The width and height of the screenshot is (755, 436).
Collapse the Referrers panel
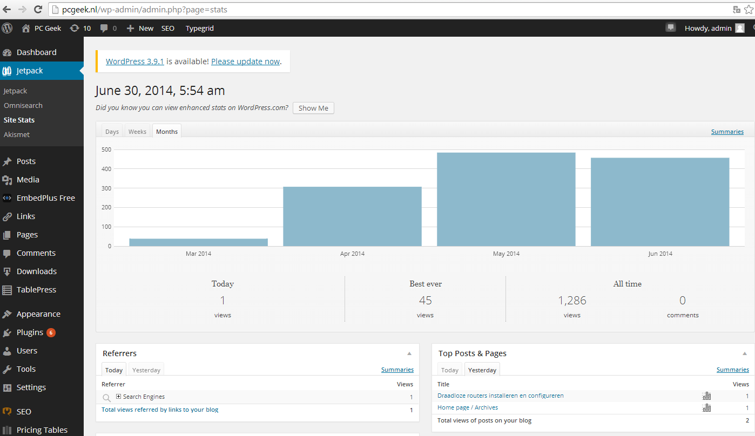pos(409,353)
